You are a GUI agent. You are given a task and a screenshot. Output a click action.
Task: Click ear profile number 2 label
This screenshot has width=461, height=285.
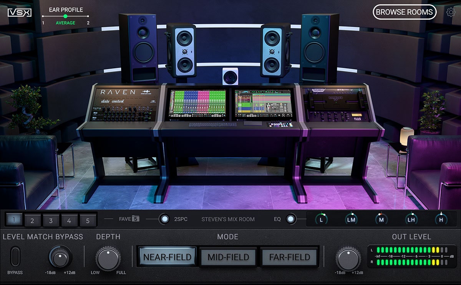coord(88,23)
